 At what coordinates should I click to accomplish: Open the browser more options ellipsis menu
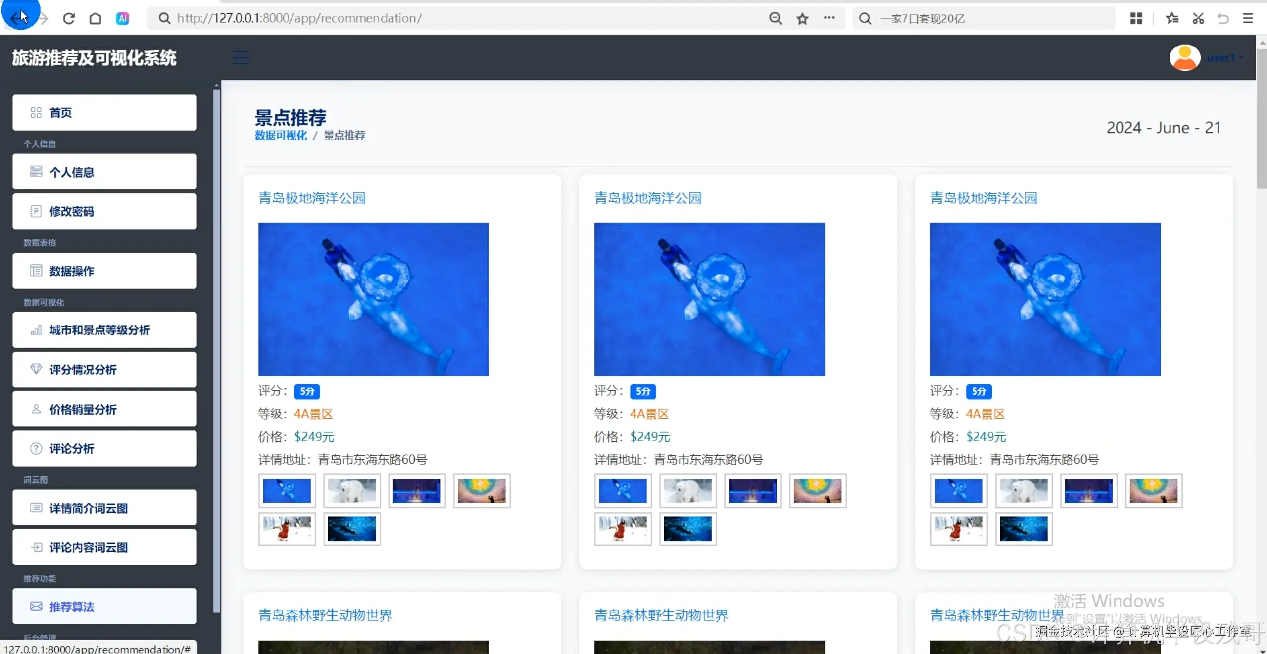pyautogui.click(x=830, y=18)
